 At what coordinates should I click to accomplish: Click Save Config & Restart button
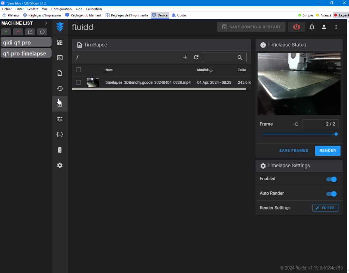click(x=251, y=27)
